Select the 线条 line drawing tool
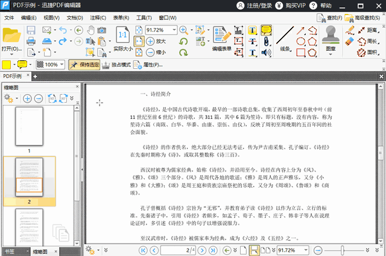The image size is (386, 256). pos(285,39)
